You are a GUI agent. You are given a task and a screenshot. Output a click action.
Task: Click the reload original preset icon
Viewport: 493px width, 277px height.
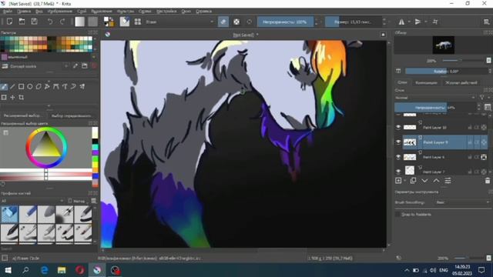[250, 22]
